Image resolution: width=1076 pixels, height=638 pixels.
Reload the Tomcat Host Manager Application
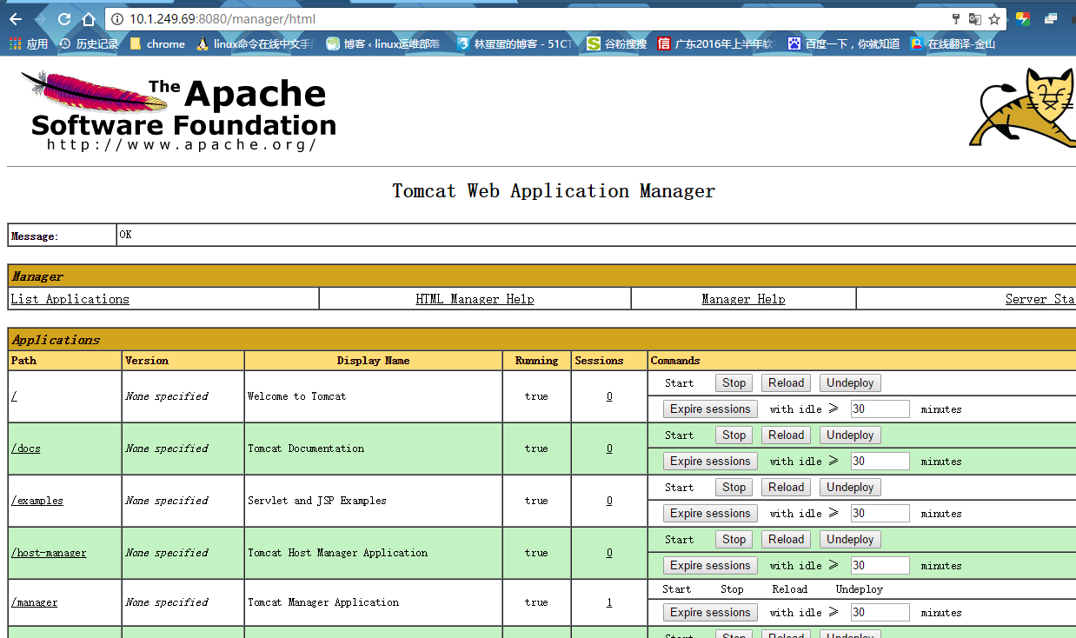pos(786,540)
